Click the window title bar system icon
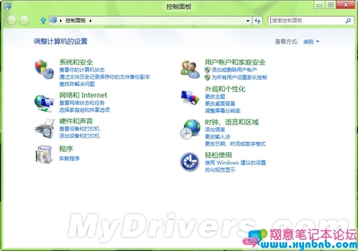This screenshot has width=358, height=251. 8,6
